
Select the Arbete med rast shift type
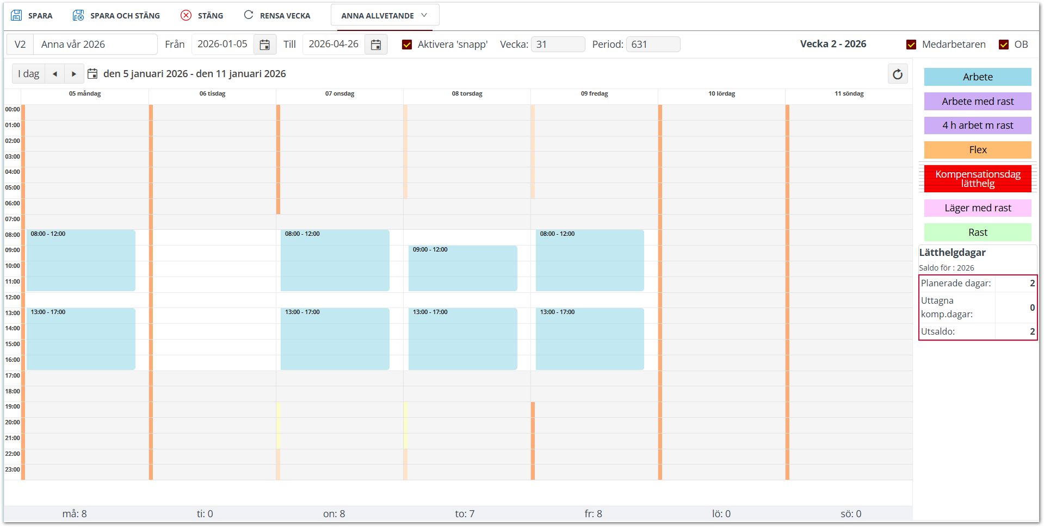pos(978,102)
